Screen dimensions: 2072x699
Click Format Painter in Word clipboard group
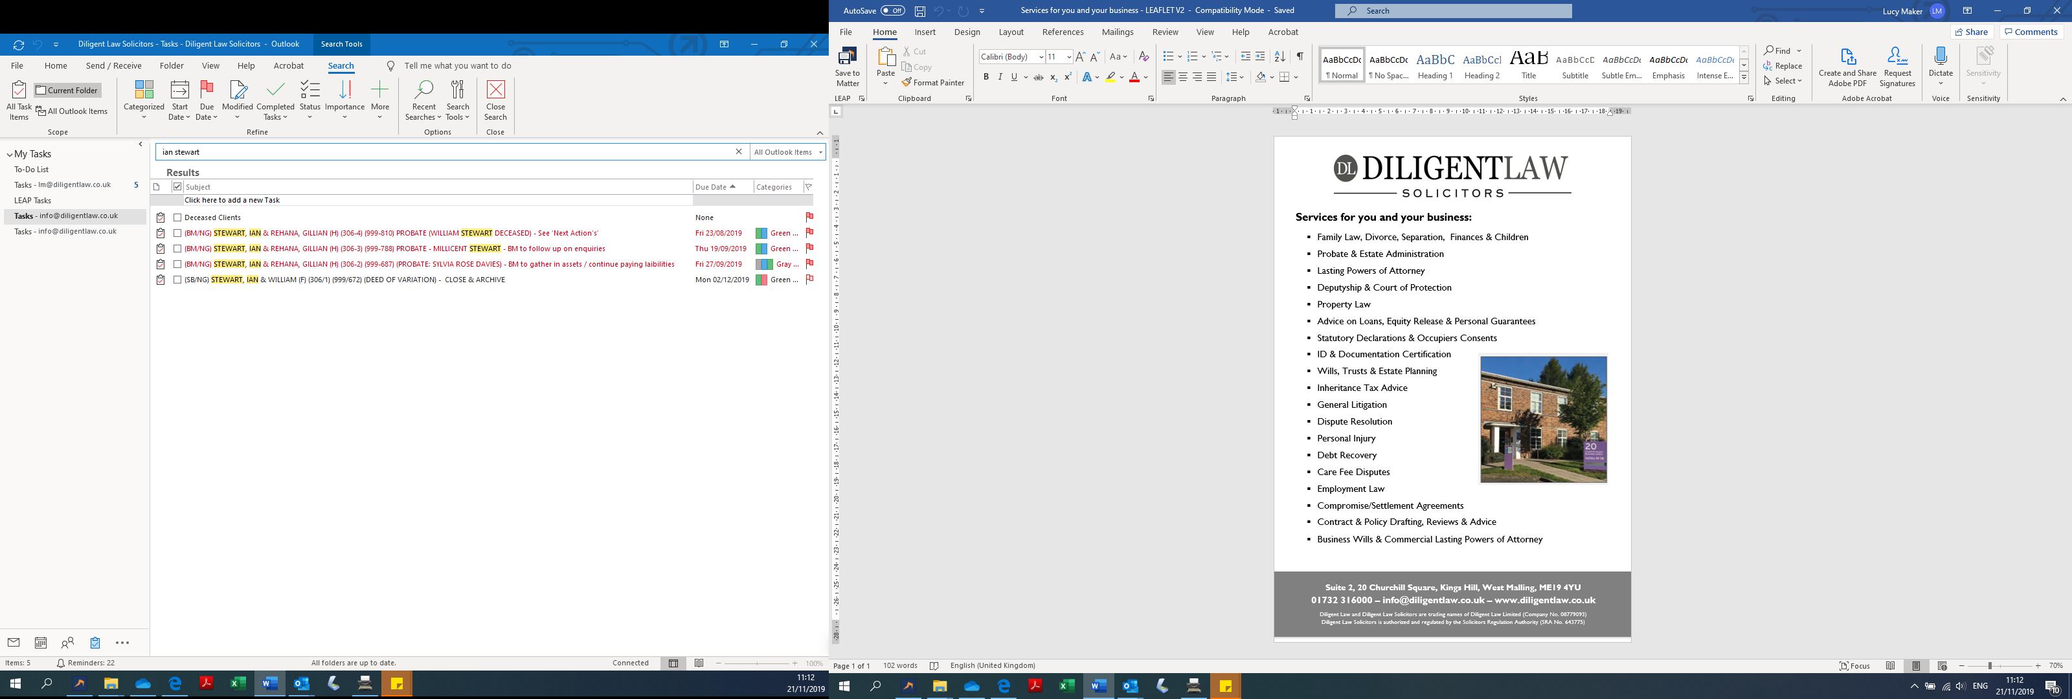coord(933,83)
